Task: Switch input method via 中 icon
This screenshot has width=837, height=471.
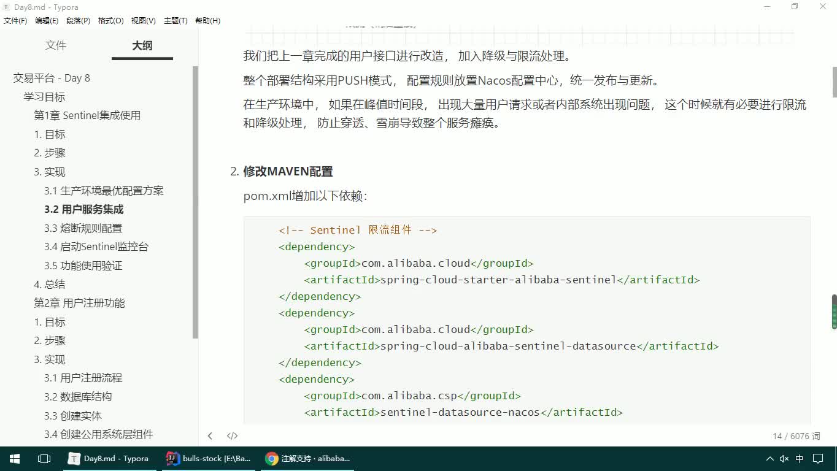Action: (x=800, y=458)
